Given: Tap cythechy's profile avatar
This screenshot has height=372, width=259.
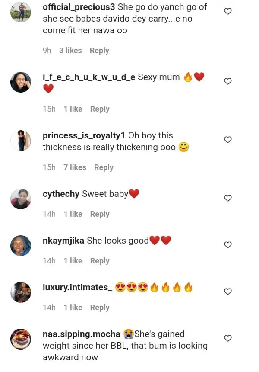Looking at the screenshot, I should coord(21,199).
